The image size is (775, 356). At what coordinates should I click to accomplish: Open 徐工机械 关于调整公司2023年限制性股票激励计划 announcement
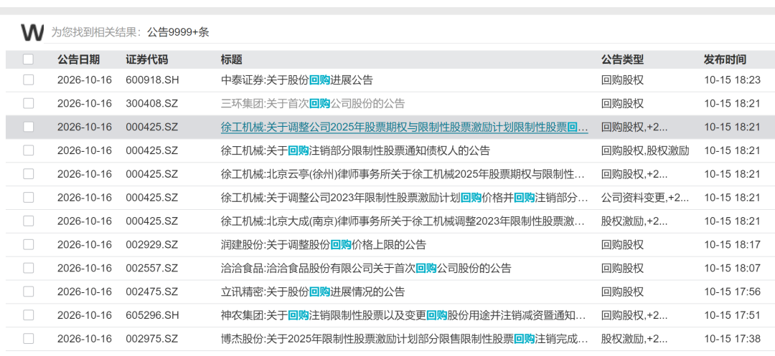(404, 198)
